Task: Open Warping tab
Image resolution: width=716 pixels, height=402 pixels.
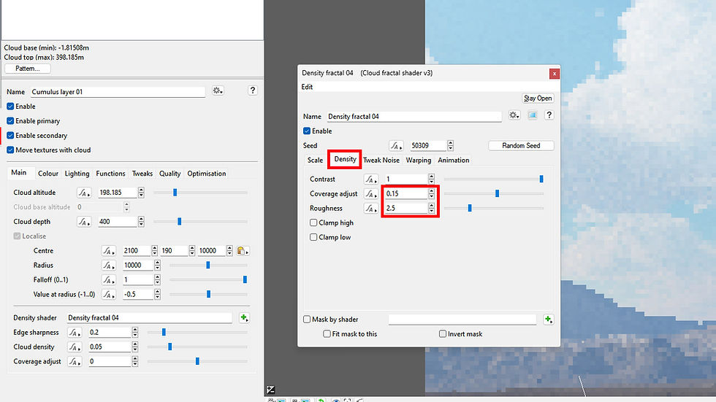Action: pyautogui.click(x=419, y=161)
